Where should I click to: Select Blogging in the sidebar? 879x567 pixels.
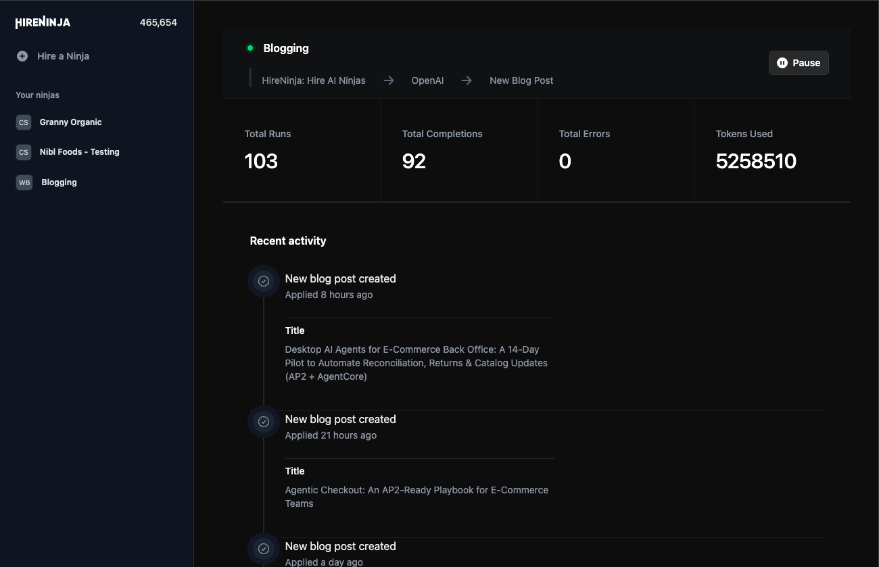pos(59,182)
